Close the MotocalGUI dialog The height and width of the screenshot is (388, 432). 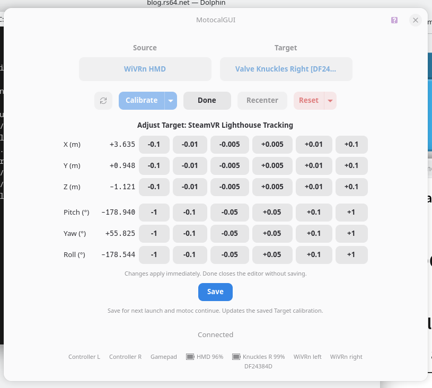[x=416, y=20]
